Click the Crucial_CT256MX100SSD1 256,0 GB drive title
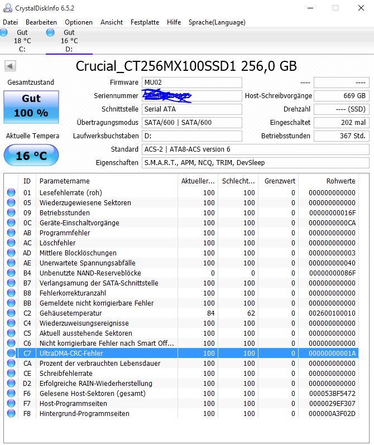 pos(186,66)
